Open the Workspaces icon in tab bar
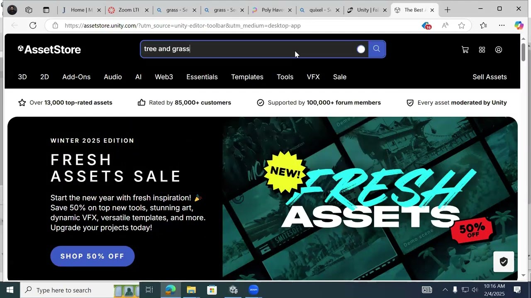 pos(29,10)
